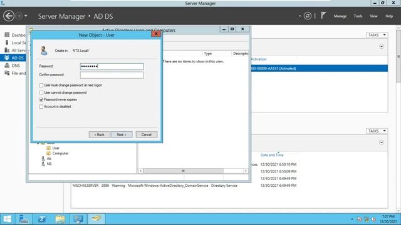Click the taskbar clock showing 7:07 PM
Image resolution: width=401 pixels, height=225 pixels.
tap(388, 219)
